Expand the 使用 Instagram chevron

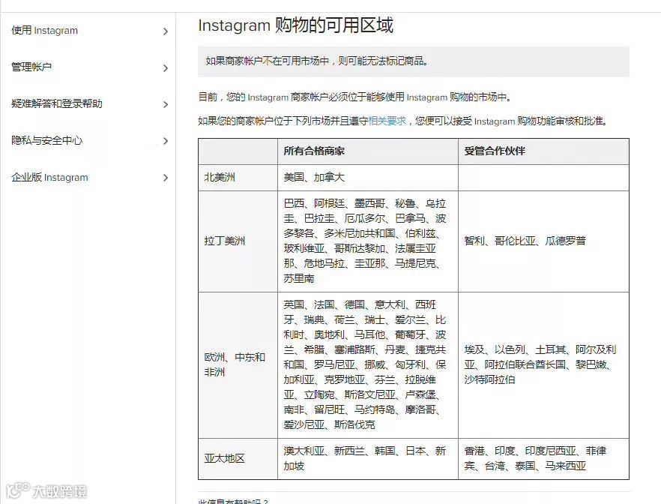pyautogui.click(x=165, y=31)
